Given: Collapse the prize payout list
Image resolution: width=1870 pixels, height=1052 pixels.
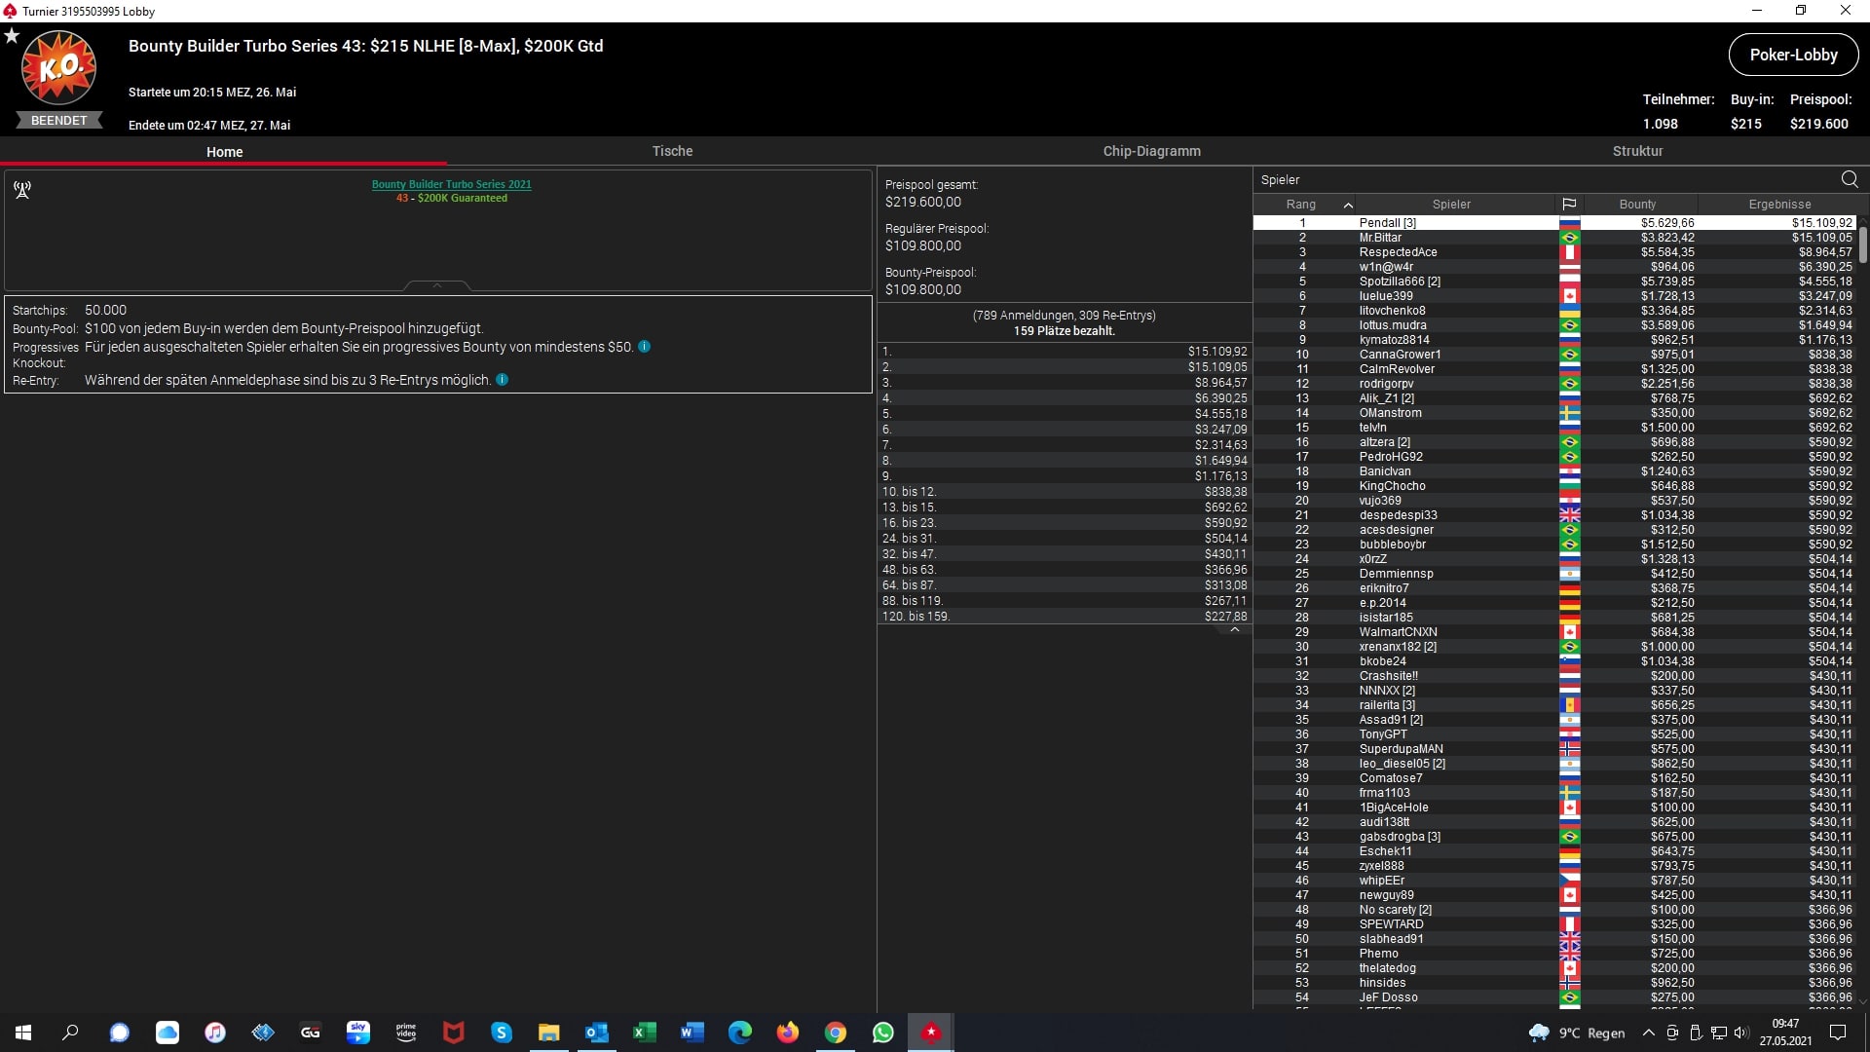Looking at the screenshot, I should tap(1234, 630).
